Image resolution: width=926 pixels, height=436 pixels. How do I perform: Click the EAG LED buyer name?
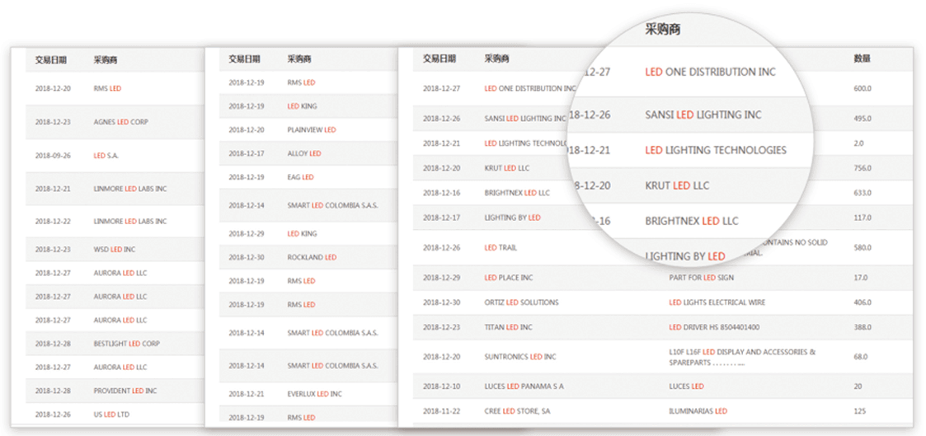(x=300, y=177)
